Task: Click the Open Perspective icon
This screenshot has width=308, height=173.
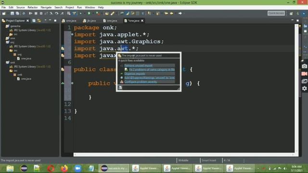Action: (291, 13)
